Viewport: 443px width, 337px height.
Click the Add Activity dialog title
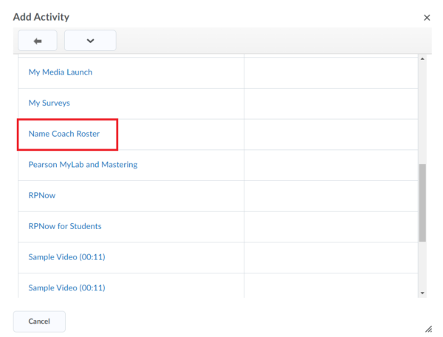41,17
